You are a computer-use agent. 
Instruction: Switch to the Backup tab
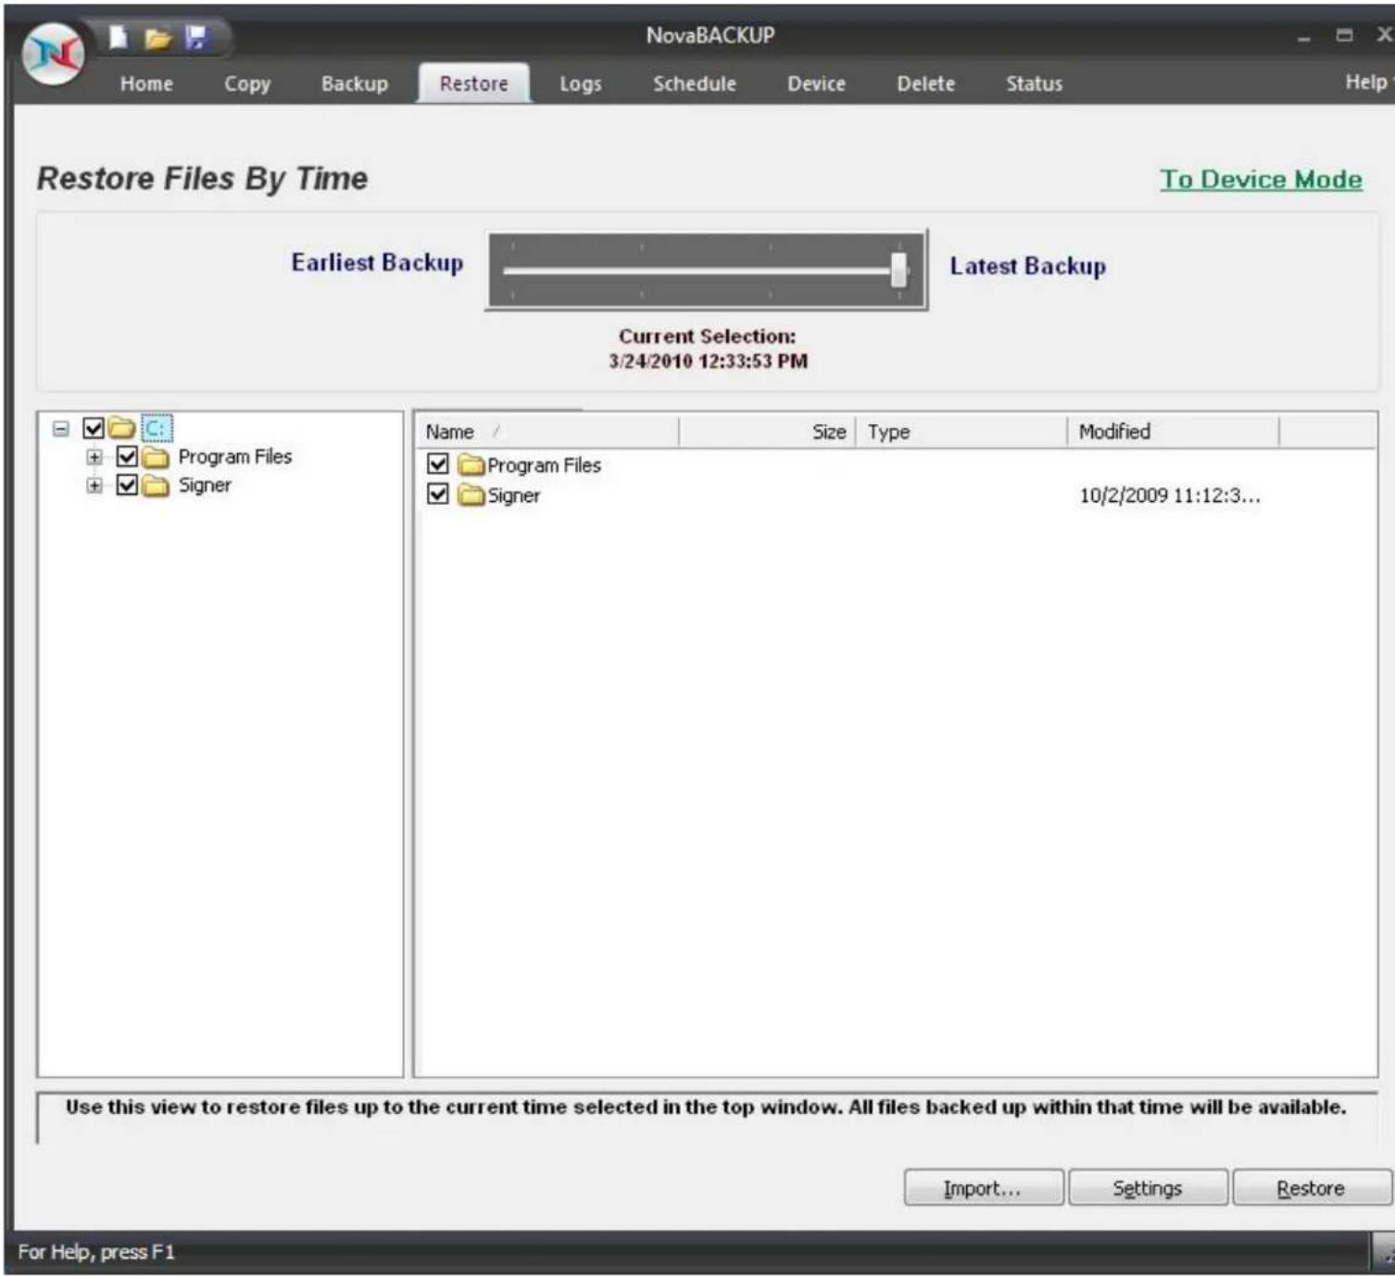point(355,83)
